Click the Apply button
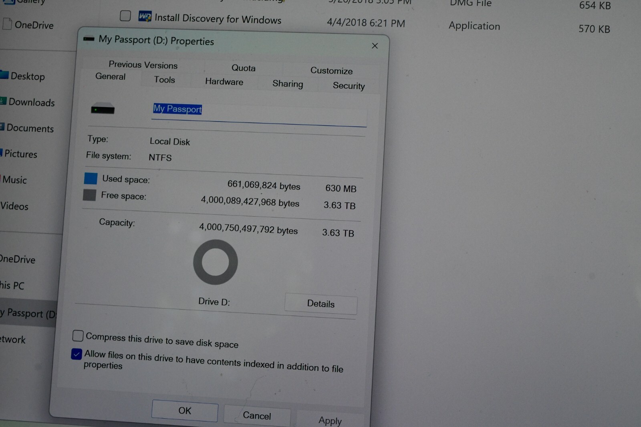This screenshot has height=427, width=641. point(330,421)
